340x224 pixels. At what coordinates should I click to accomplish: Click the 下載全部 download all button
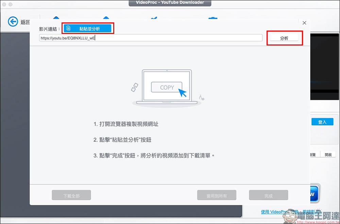(71, 195)
